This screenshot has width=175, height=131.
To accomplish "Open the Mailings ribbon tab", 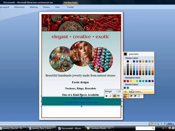I will point(34,7).
